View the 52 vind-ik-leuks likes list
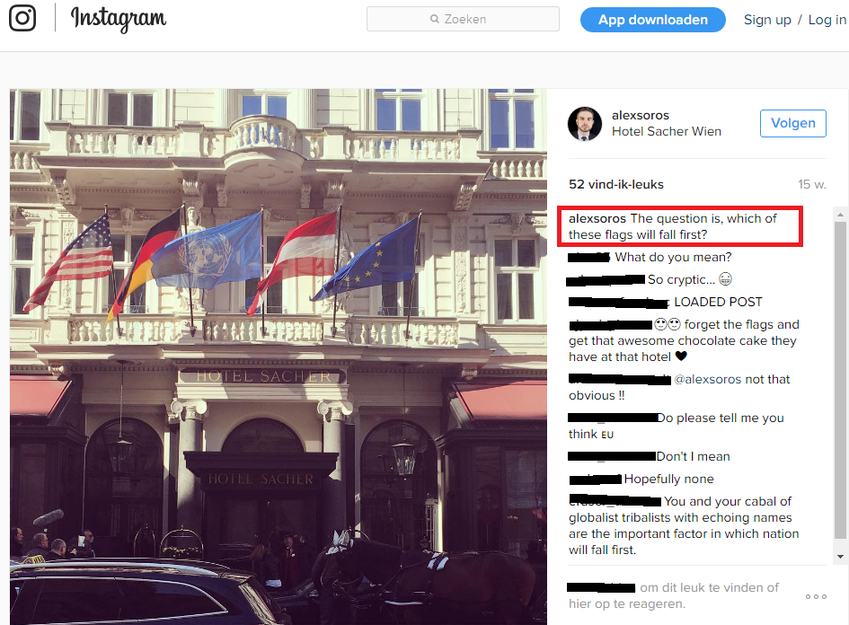Viewport: 849px width, 625px height. 615,184
